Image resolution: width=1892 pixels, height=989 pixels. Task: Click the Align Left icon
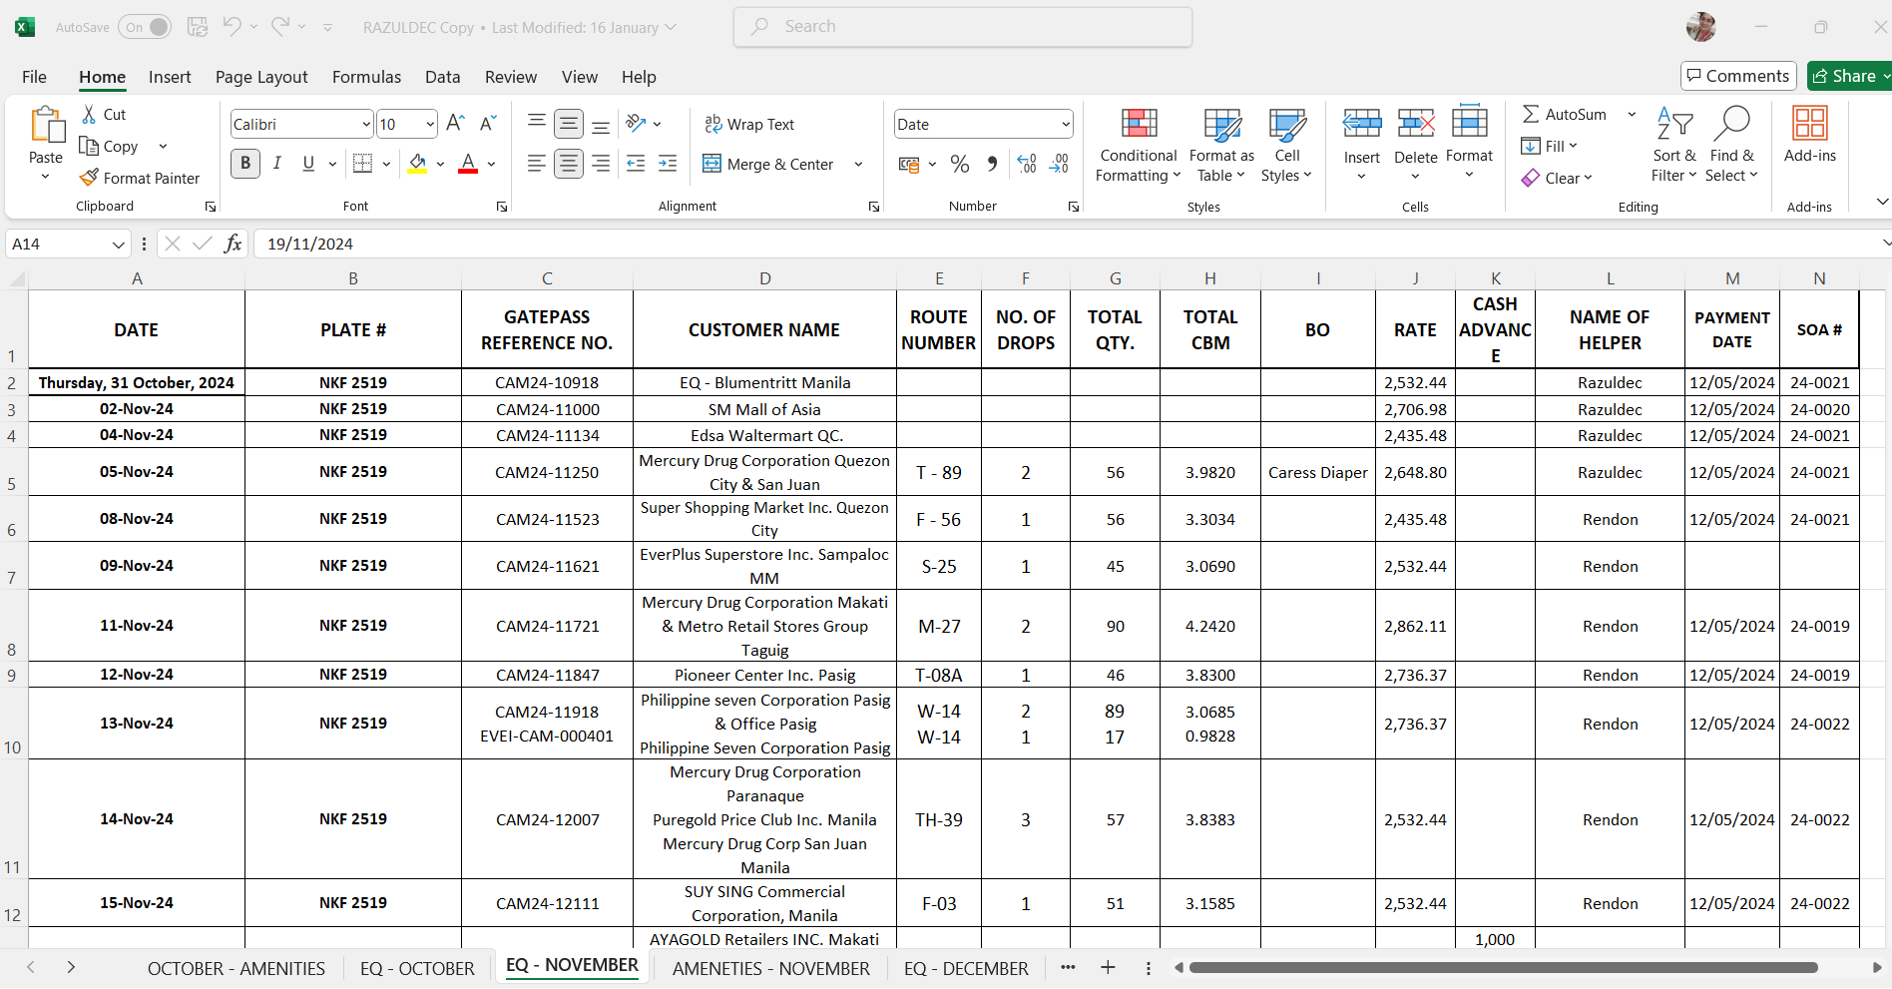click(x=537, y=164)
